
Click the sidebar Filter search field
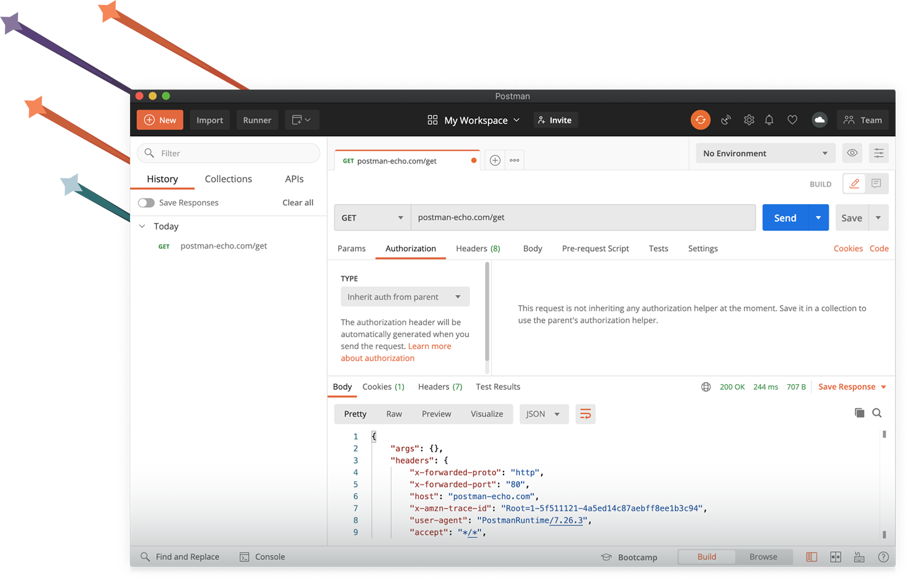point(229,153)
